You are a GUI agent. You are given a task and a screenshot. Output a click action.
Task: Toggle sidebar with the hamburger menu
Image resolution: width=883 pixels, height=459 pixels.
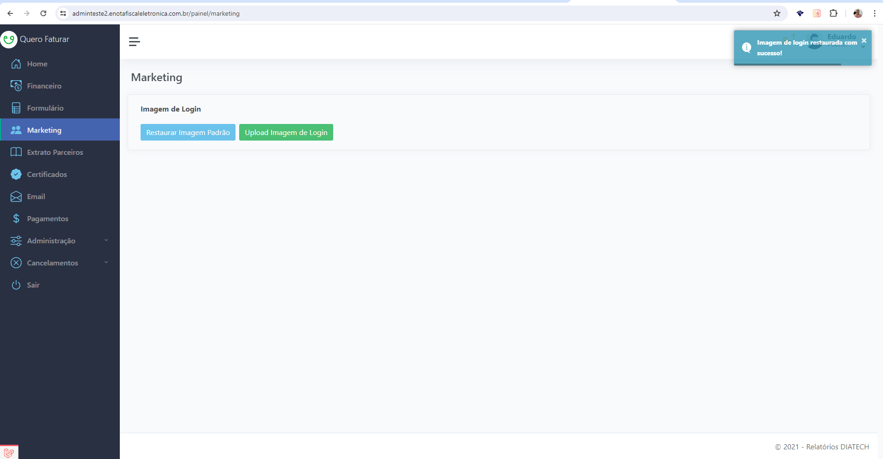[x=134, y=42]
